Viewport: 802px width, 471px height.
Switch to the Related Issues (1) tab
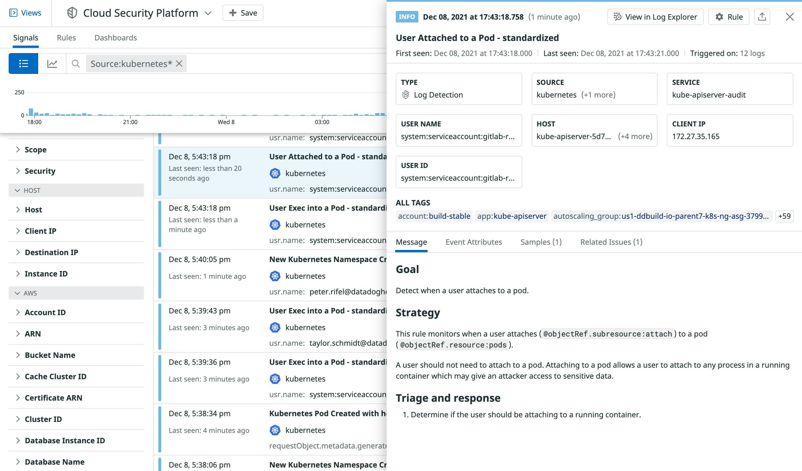tap(611, 242)
